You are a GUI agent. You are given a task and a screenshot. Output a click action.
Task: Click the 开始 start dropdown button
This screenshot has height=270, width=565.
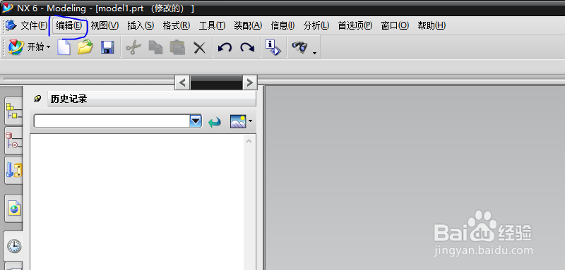(30, 47)
